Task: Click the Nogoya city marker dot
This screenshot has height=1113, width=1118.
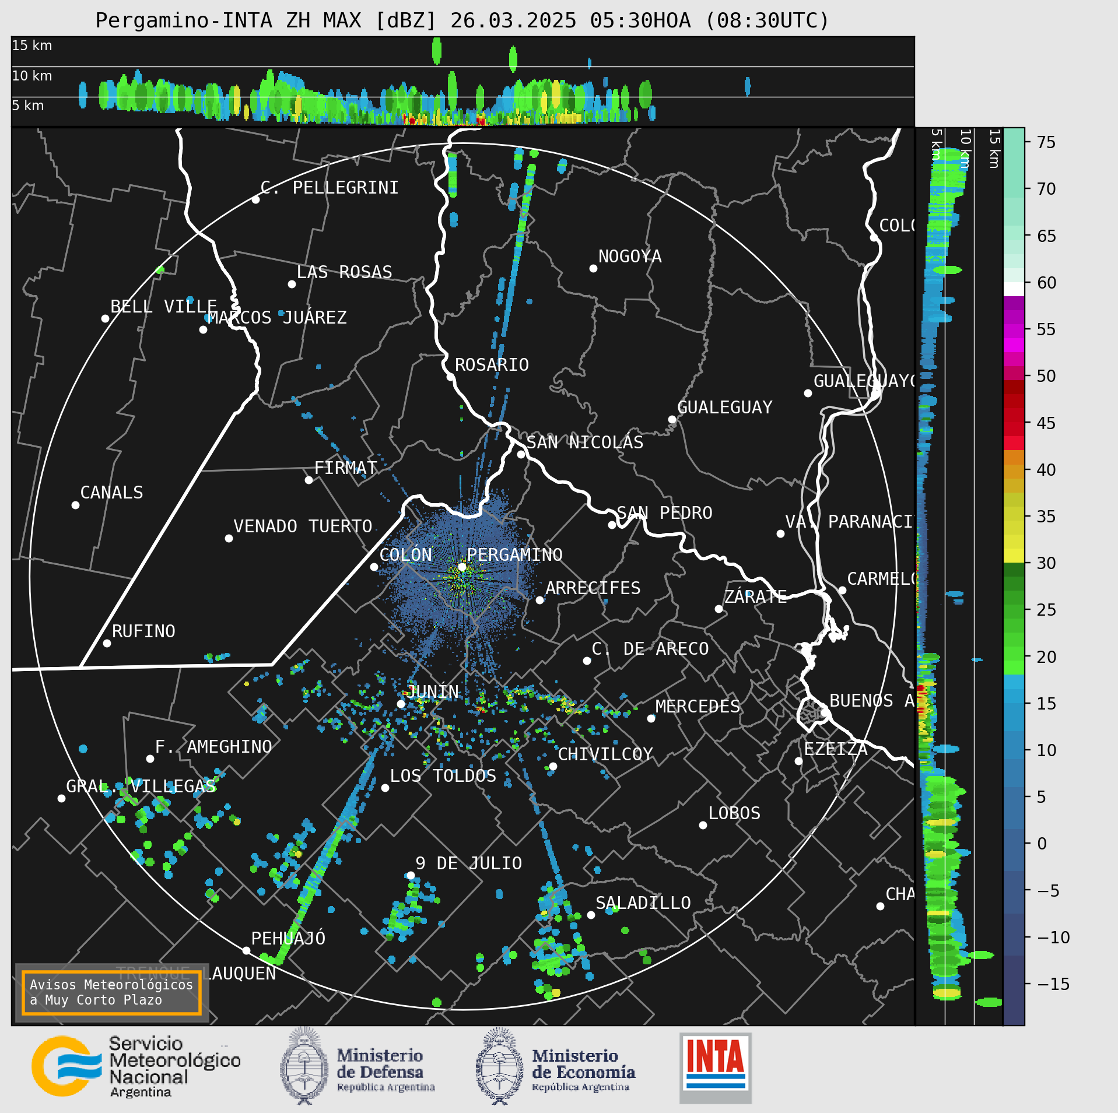Action: 593,268
